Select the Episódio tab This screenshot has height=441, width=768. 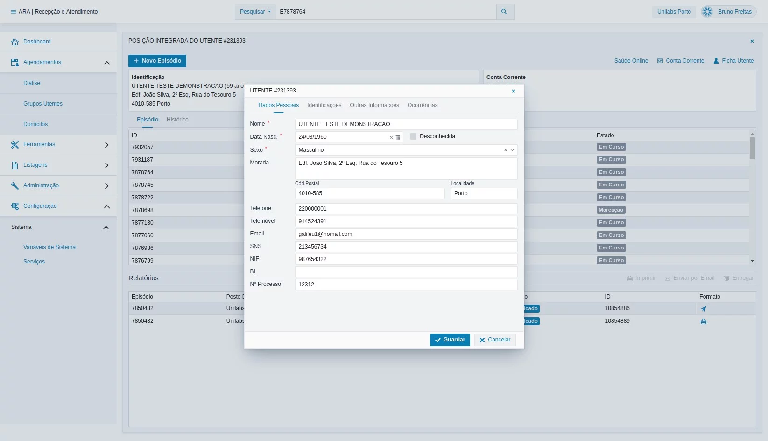point(148,120)
